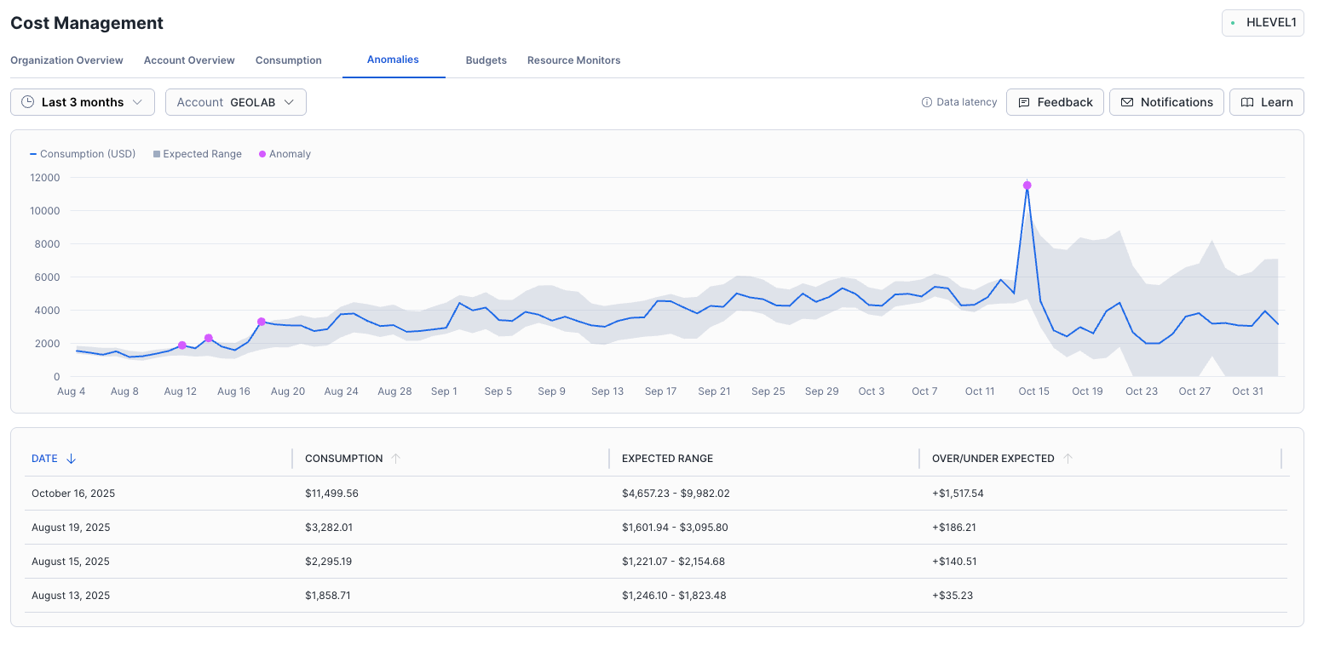1318x645 pixels.
Task: Click the OVER/UNDER EXPECTED sort arrow
Action: (1068, 458)
